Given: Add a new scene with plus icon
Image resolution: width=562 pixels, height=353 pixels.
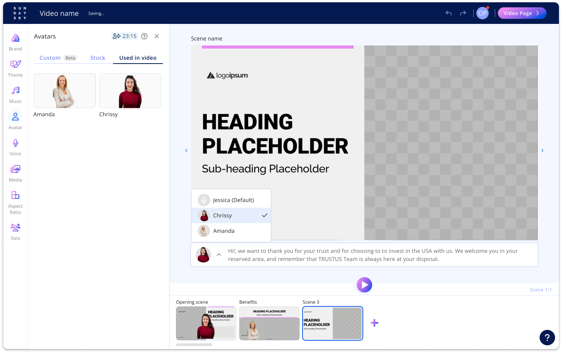Looking at the screenshot, I should coord(374,323).
